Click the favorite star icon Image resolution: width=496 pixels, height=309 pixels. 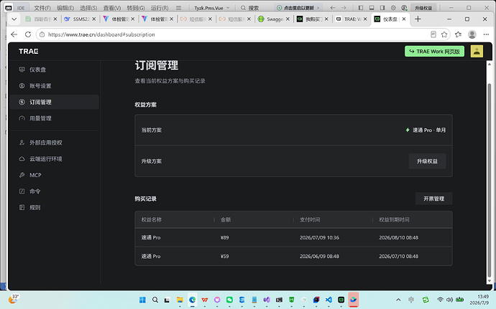tap(444, 34)
